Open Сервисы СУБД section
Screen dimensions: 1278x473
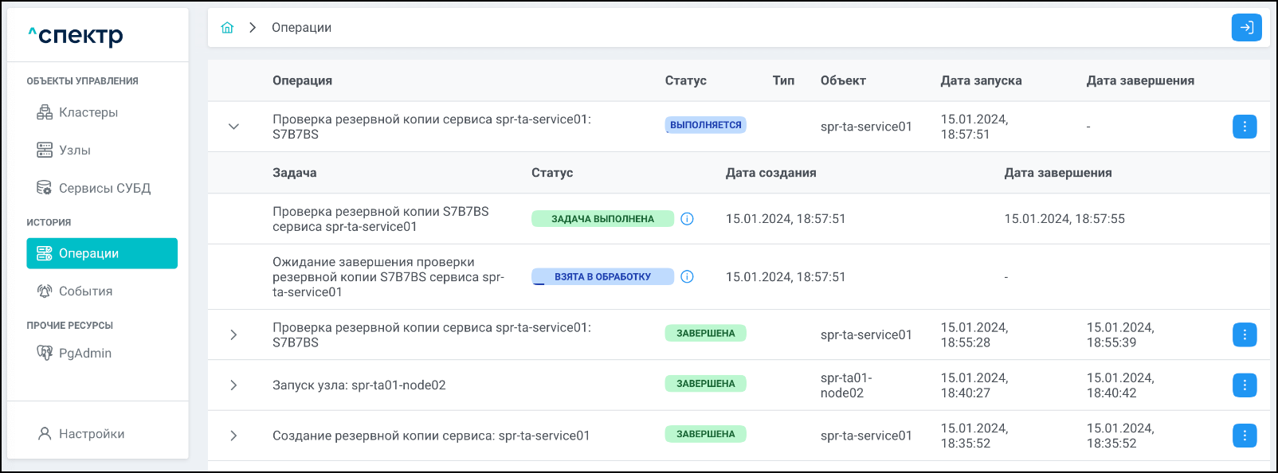104,189
